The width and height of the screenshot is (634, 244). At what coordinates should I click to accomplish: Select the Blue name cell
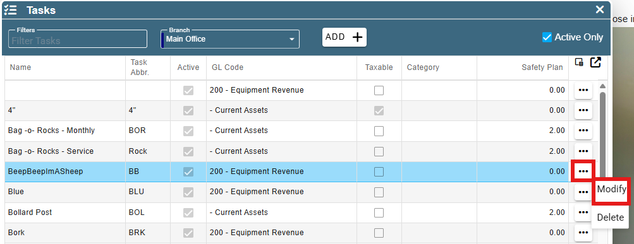coord(65,192)
